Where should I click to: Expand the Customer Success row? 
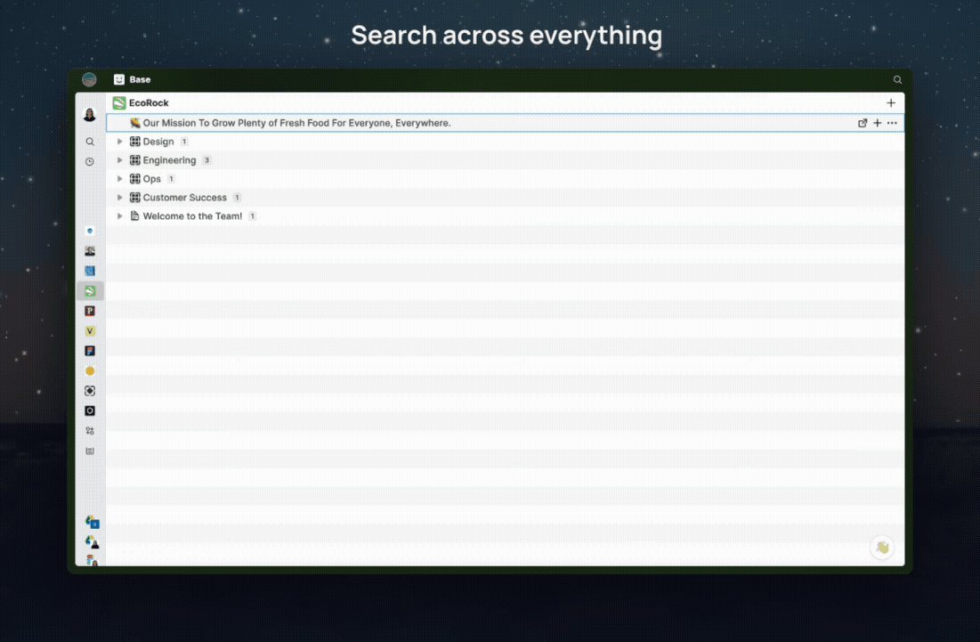click(119, 198)
